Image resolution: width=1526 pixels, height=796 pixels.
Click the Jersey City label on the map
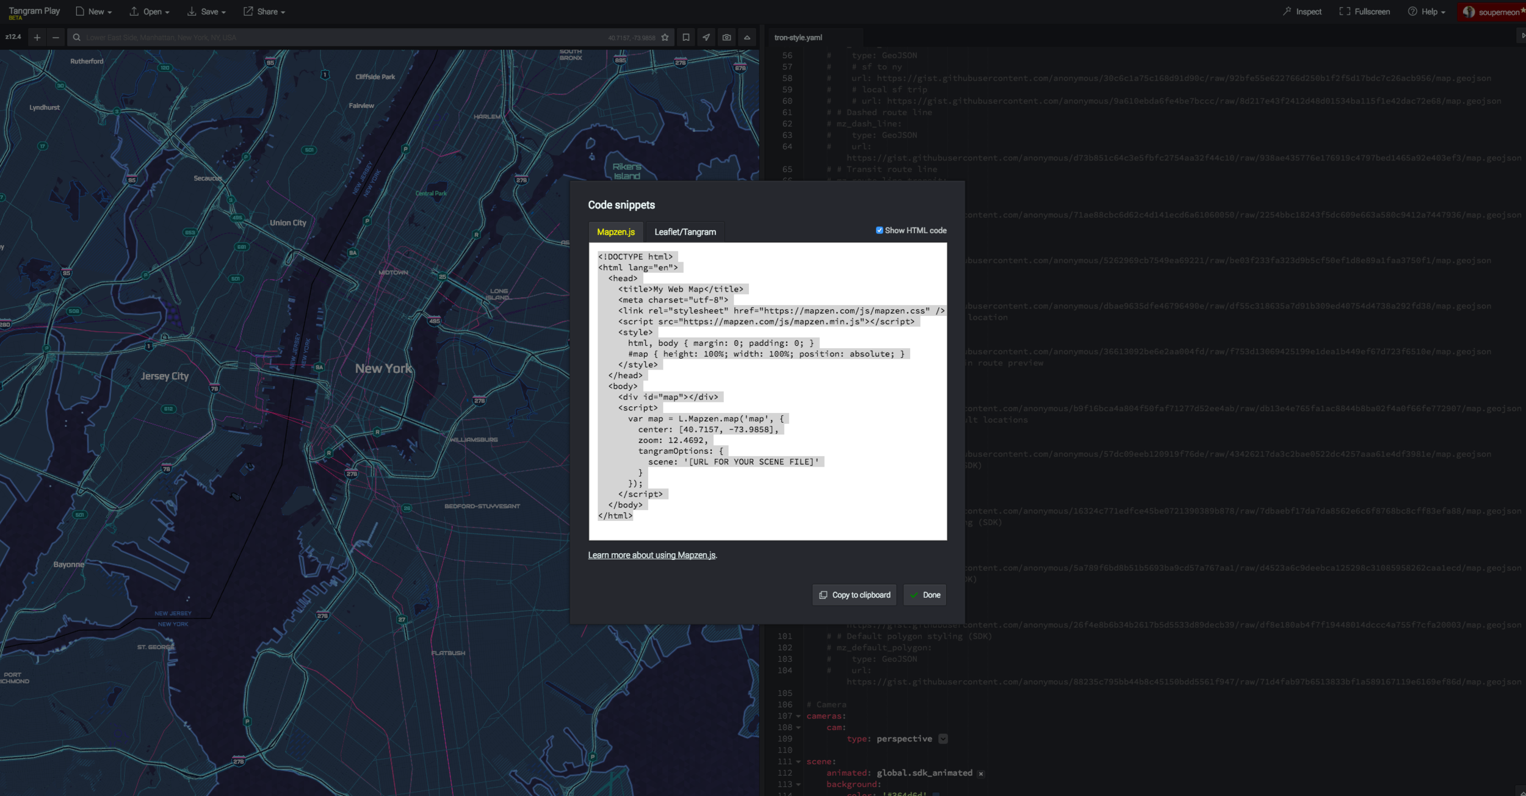point(164,376)
